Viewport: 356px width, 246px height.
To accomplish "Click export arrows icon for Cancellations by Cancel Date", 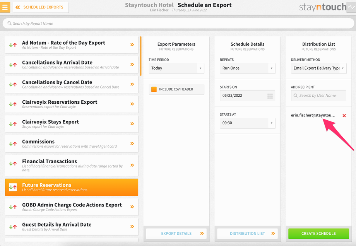I will (13, 84).
